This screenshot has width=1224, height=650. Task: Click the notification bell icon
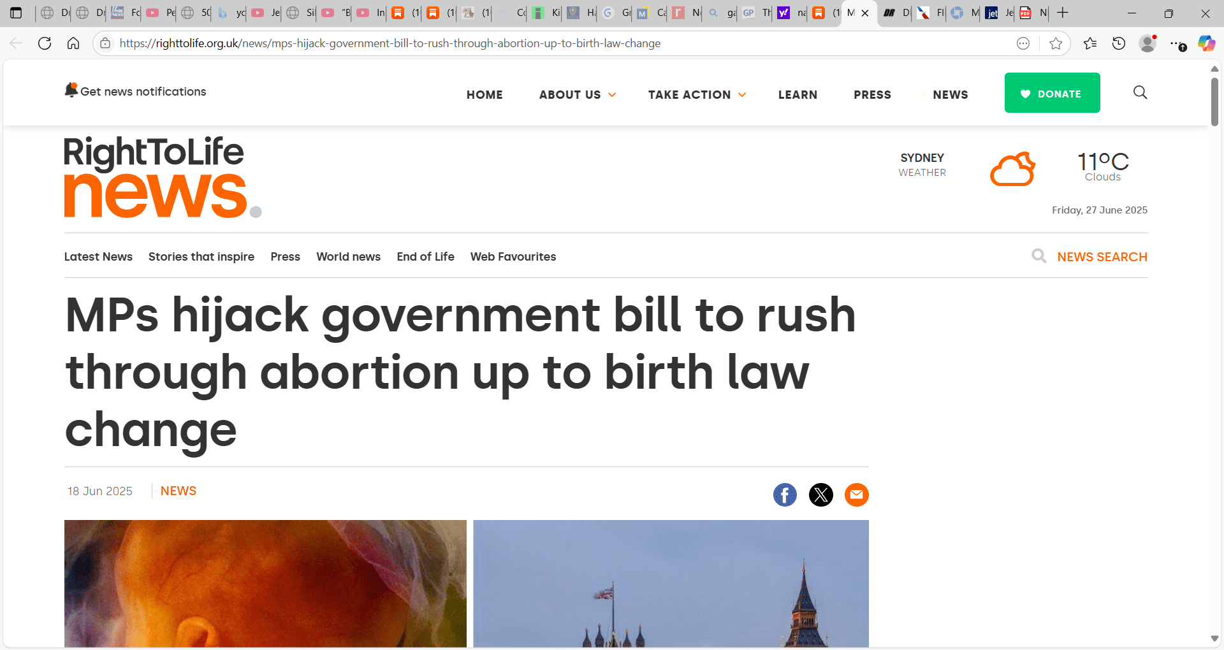71,90
